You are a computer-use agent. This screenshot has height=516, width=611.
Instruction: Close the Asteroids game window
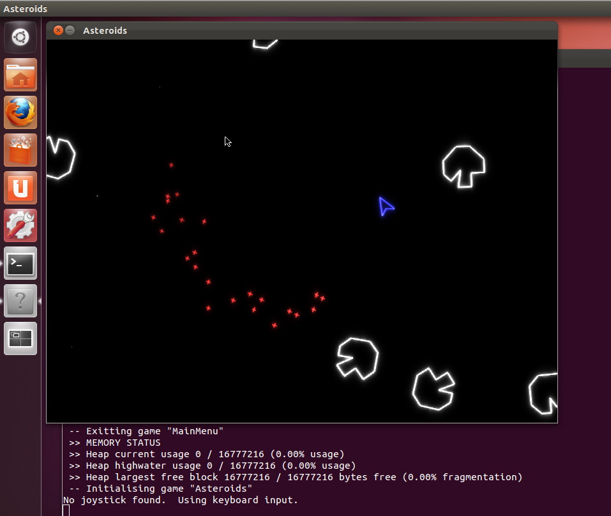click(58, 31)
